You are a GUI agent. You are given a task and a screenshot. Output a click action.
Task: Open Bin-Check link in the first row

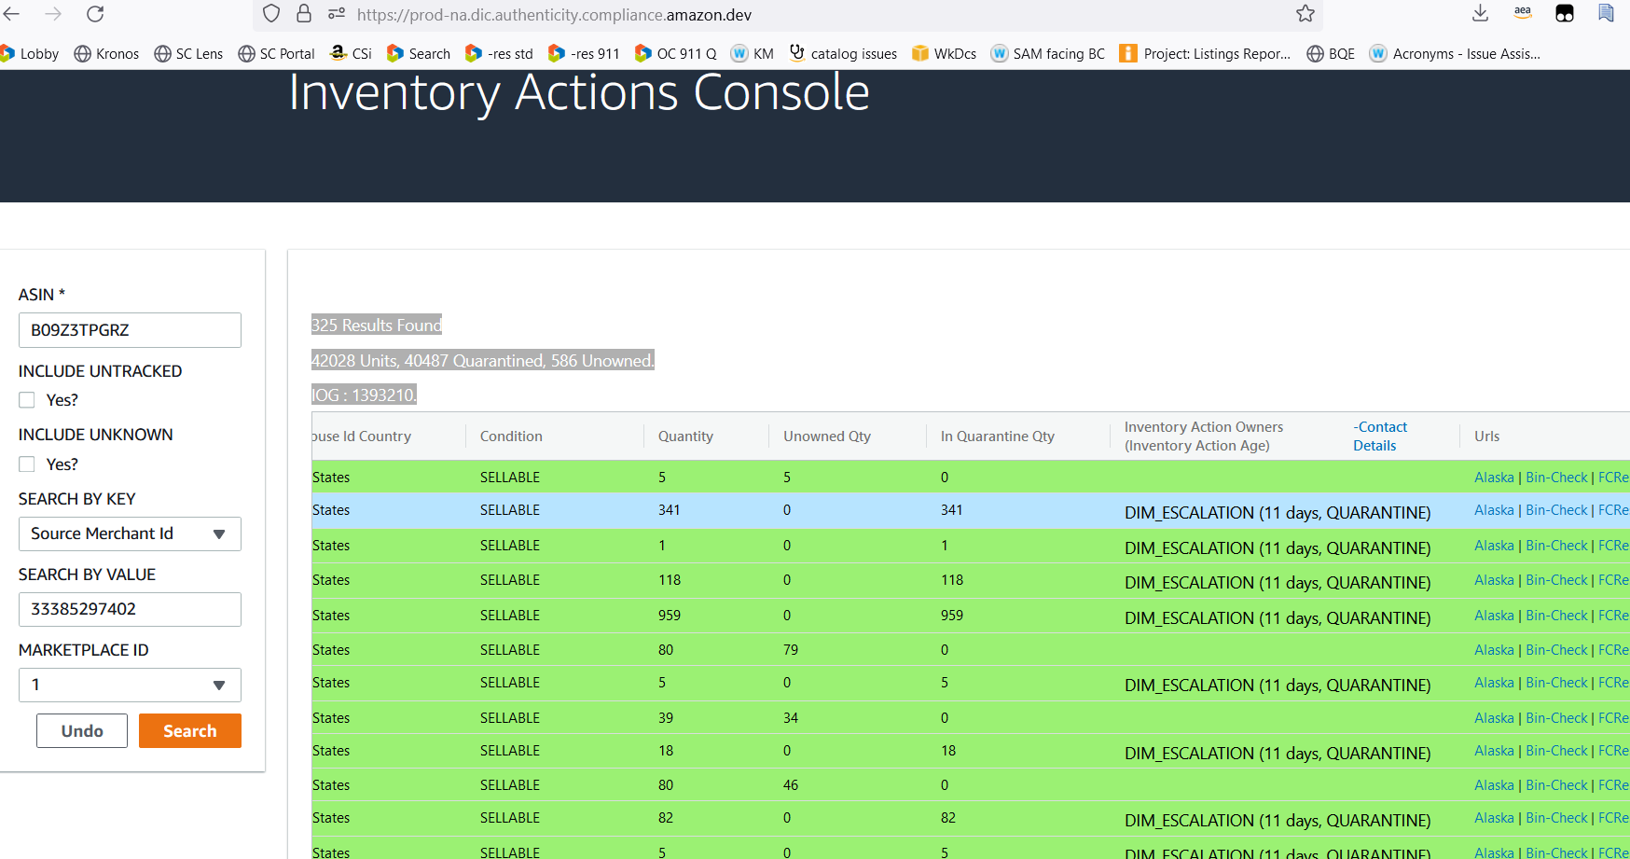[x=1556, y=478]
